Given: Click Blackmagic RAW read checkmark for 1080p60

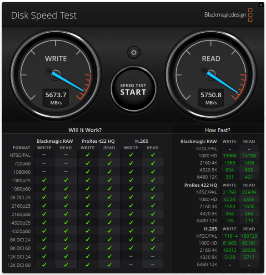Looking at the screenshot, I should (x=66, y=188).
